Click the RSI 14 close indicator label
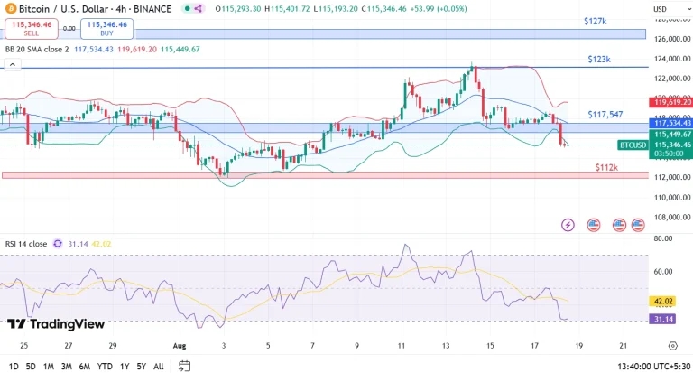 25,243
